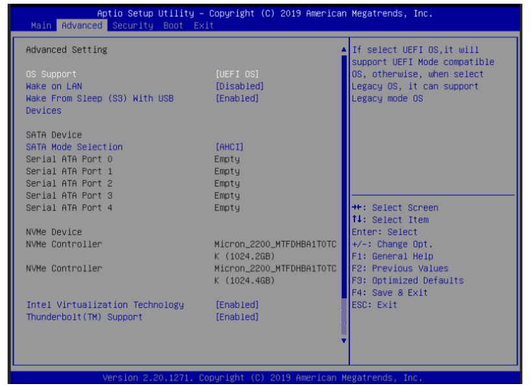The image size is (531, 386).
Task: Toggle Thunderbolt(TM) Support Enabled value
Action: 236,317
